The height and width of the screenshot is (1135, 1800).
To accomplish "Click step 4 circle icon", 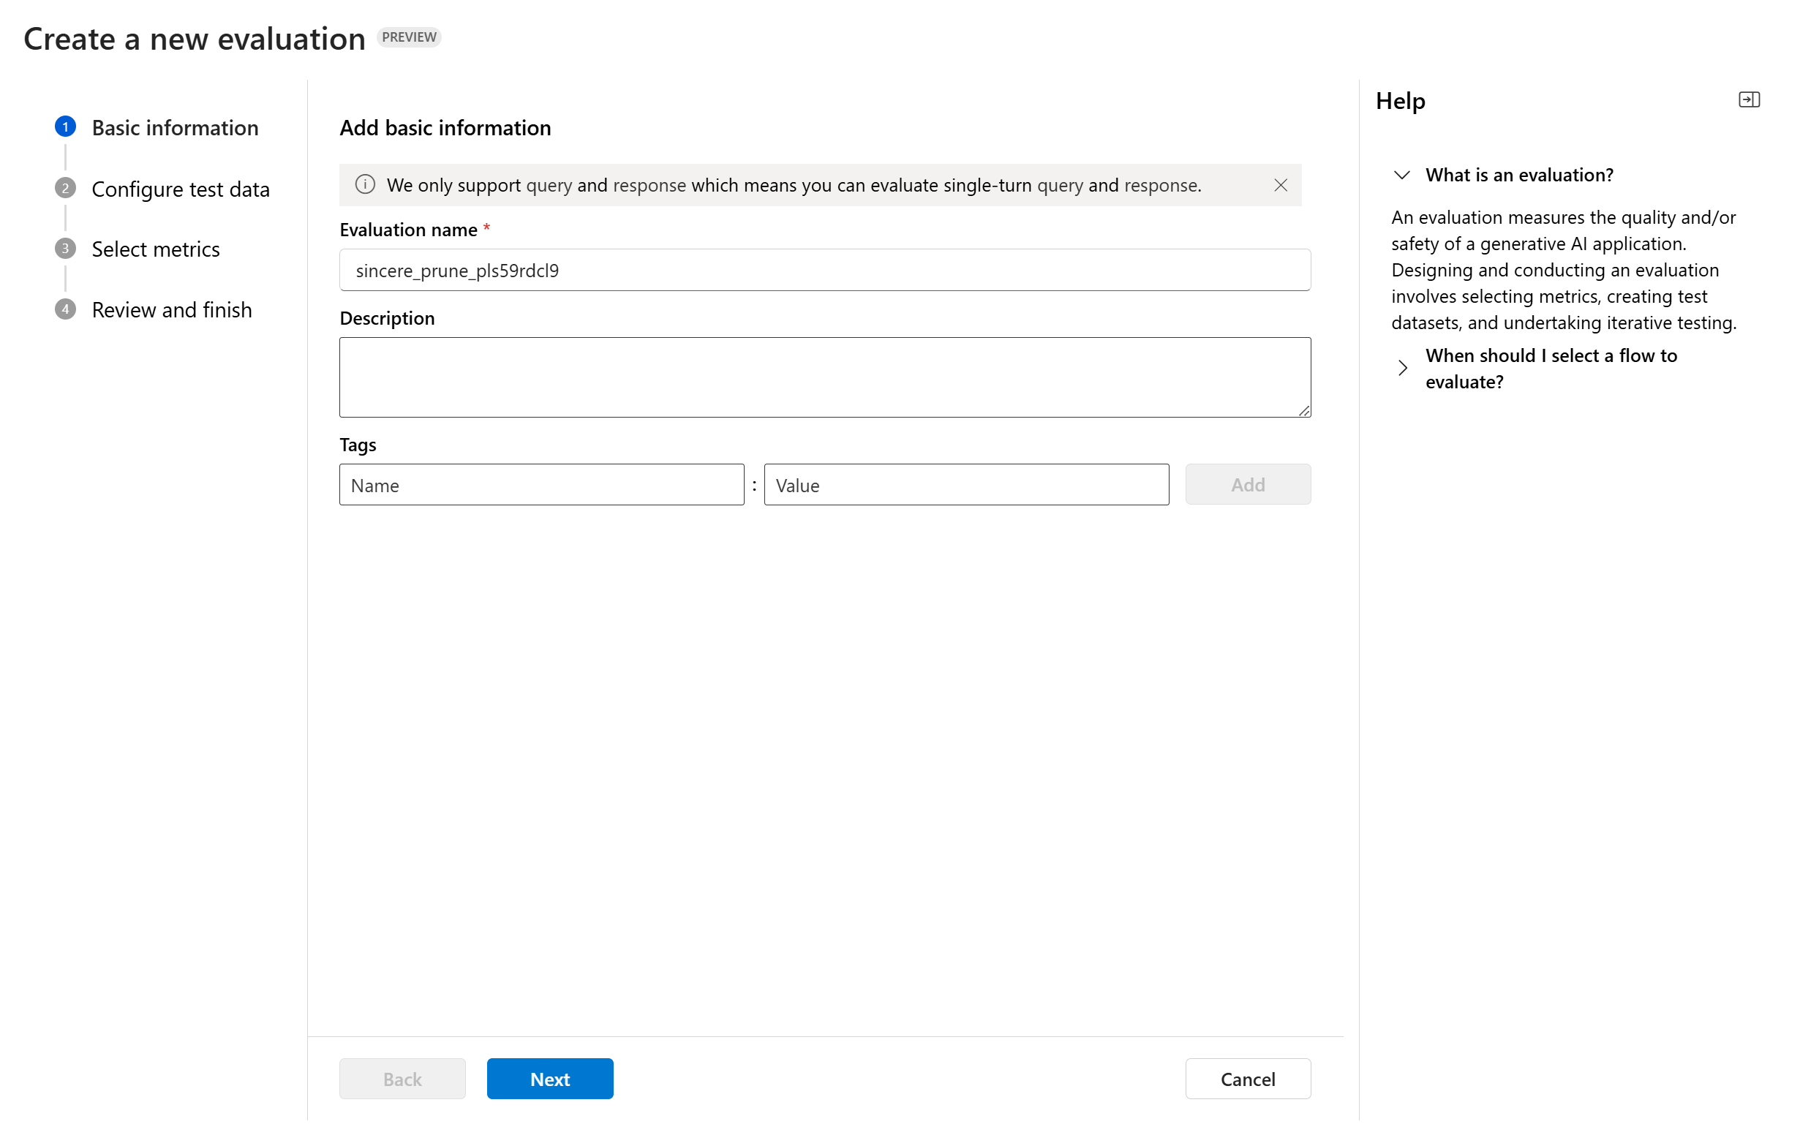I will (66, 309).
